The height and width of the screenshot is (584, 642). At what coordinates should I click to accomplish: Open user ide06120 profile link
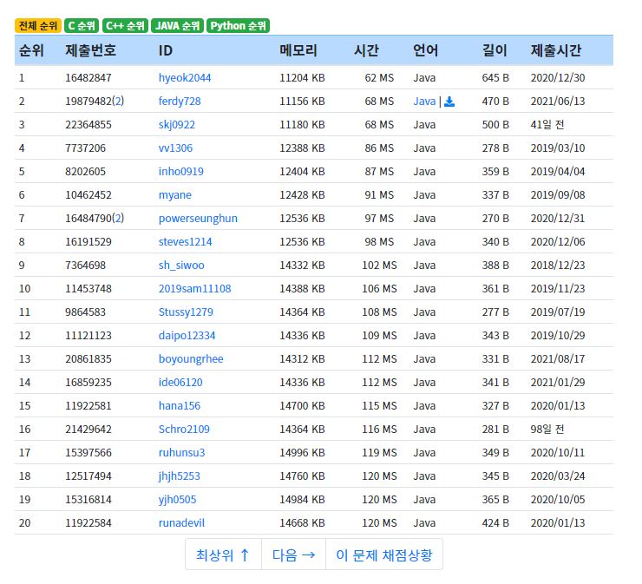pyautogui.click(x=180, y=382)
